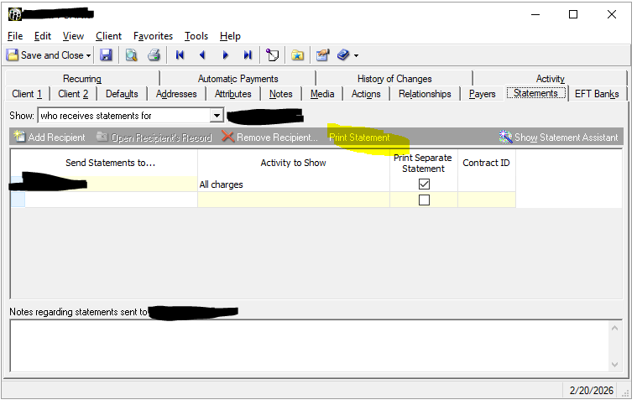Image resolution: width=637 pixels, height=405 pixels.
Task: Go to the next record arrow
Action: point(226,55)
